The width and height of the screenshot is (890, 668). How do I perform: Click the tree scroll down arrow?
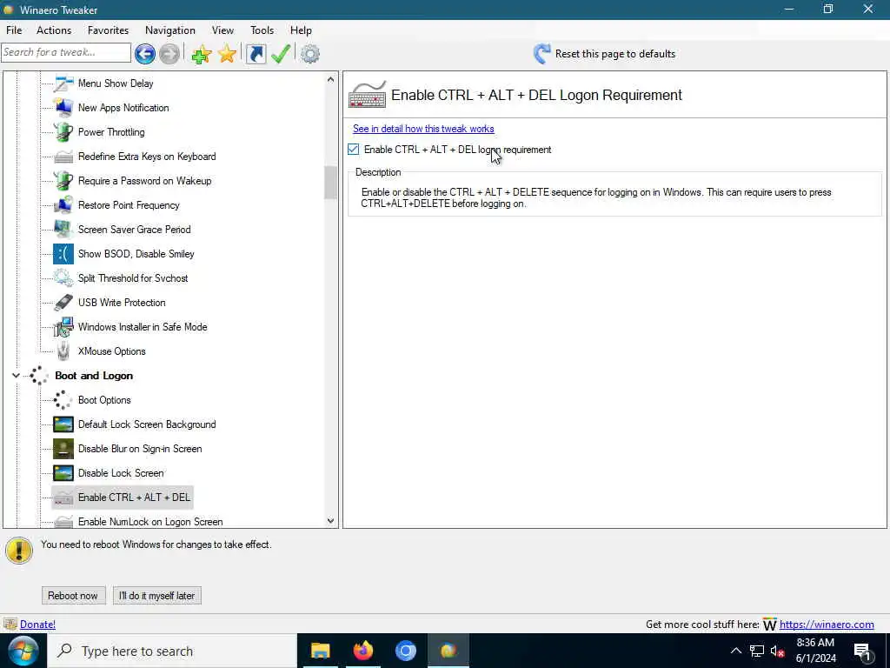click(x=331, y=521)
